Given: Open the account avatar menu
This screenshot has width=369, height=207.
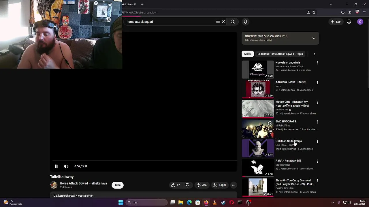Looking at the screenshot, I should (360, 22).
